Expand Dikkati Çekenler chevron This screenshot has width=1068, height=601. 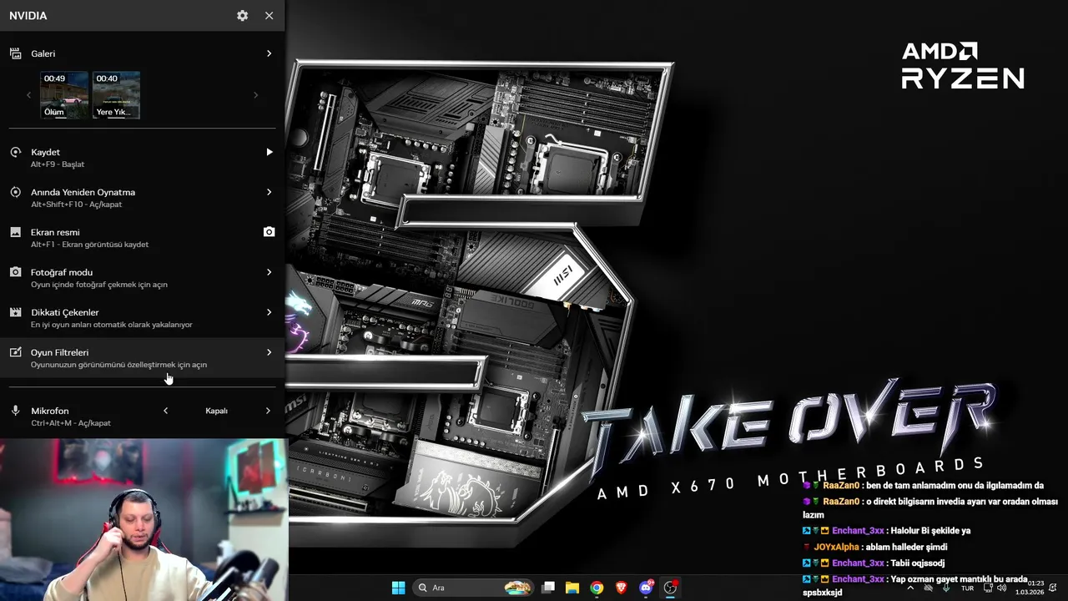point(269,312)
